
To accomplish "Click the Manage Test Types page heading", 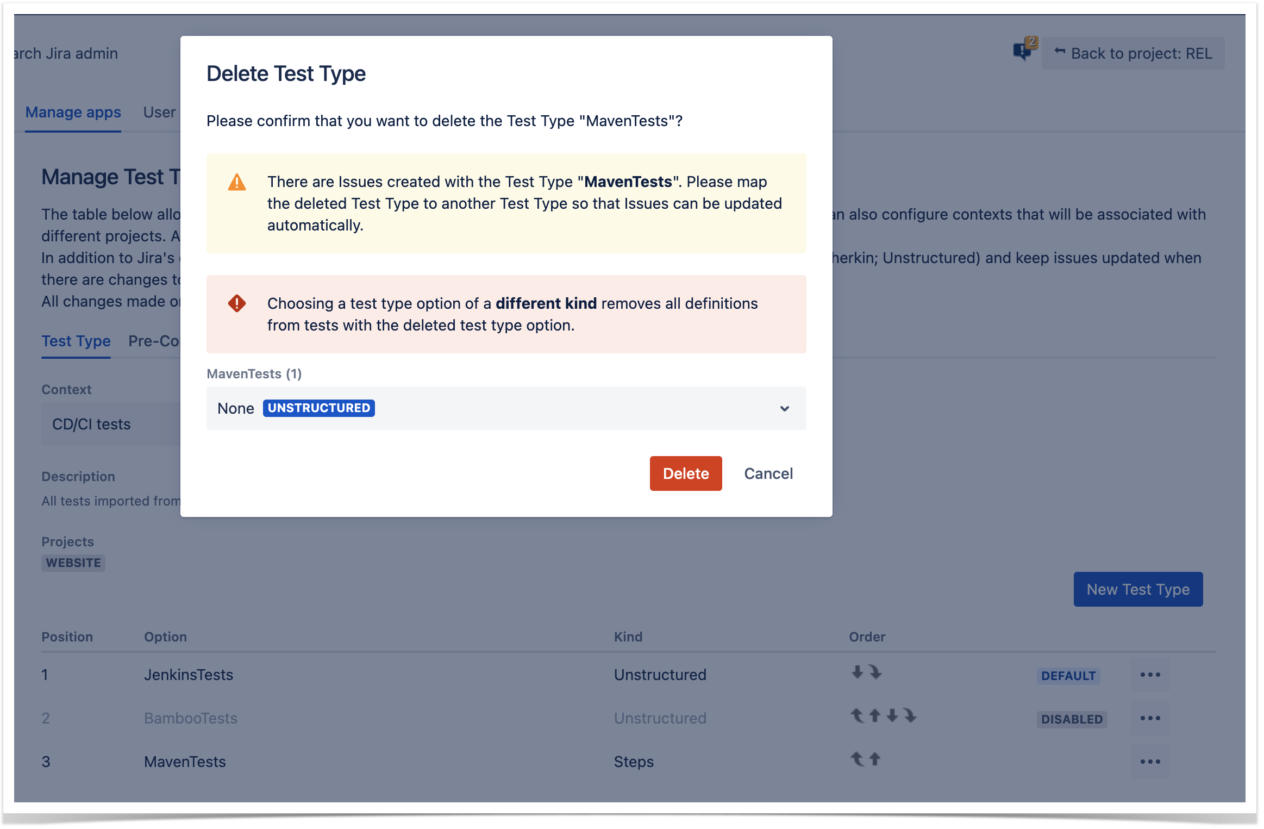I will (111, 177).
